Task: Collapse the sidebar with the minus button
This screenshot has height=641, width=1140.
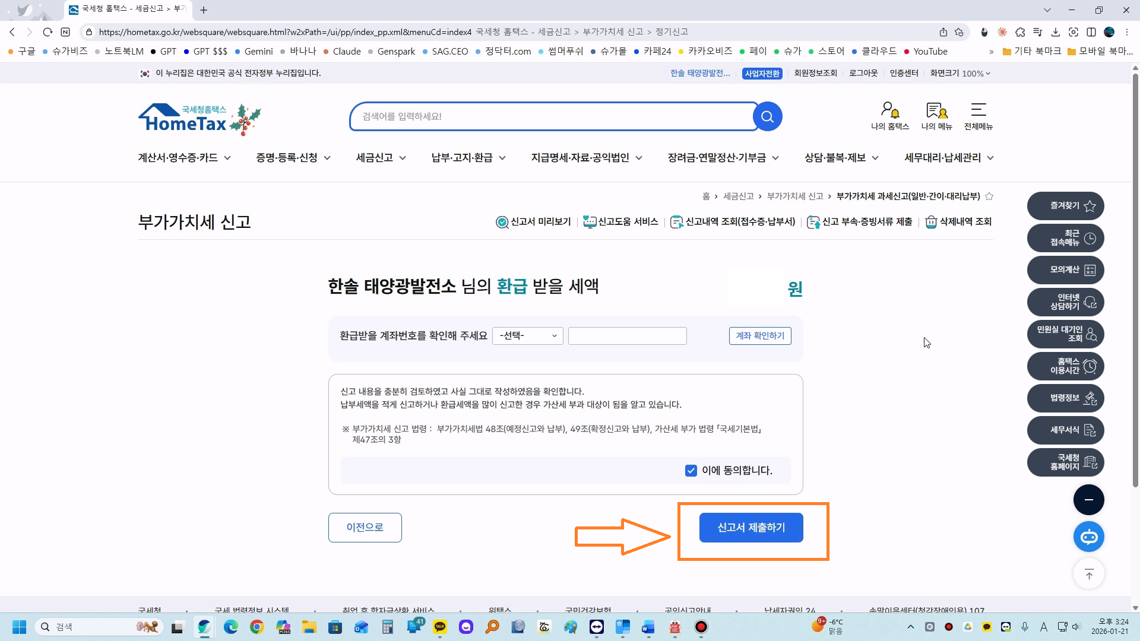Action: (x=1088, y=500)
